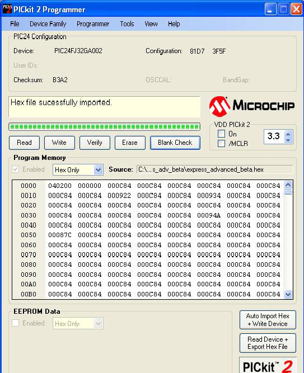Click the Write button
Screen dimensions: 304x373
[59, 143]
